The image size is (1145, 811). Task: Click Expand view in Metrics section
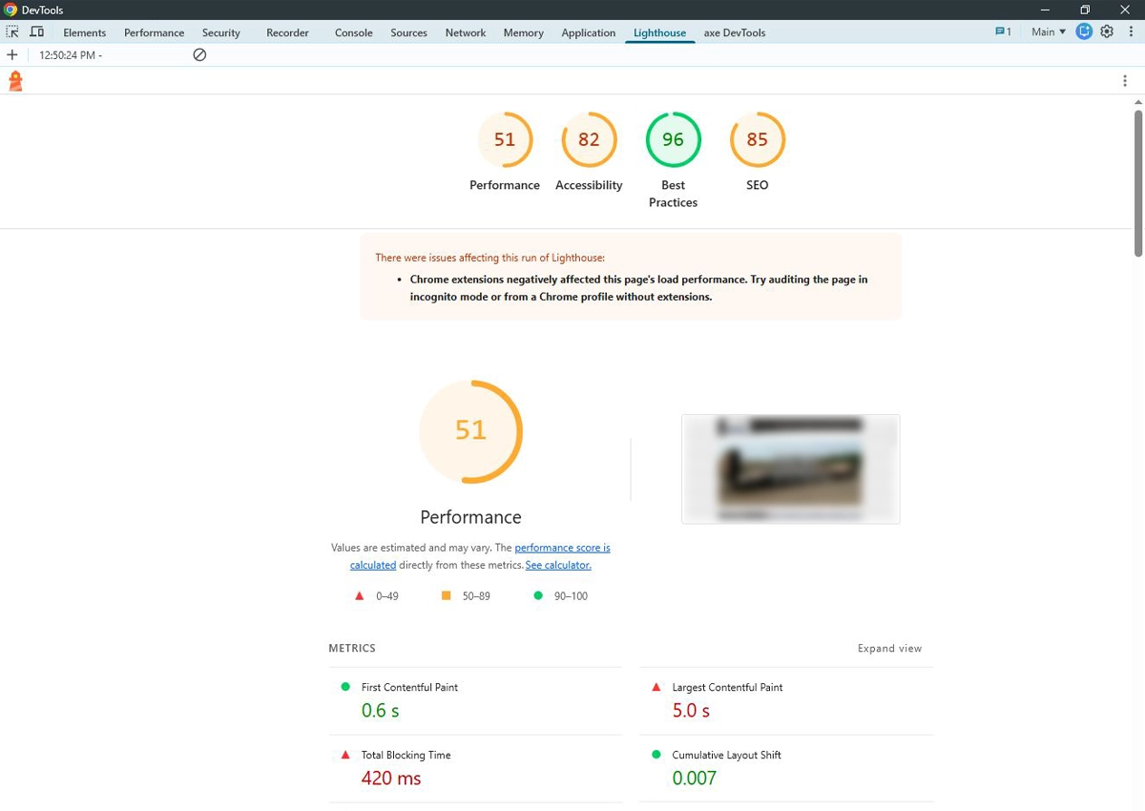889,649
